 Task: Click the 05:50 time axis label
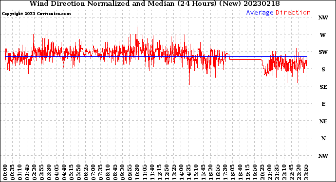pyautogui.click(x=78, y=172)
